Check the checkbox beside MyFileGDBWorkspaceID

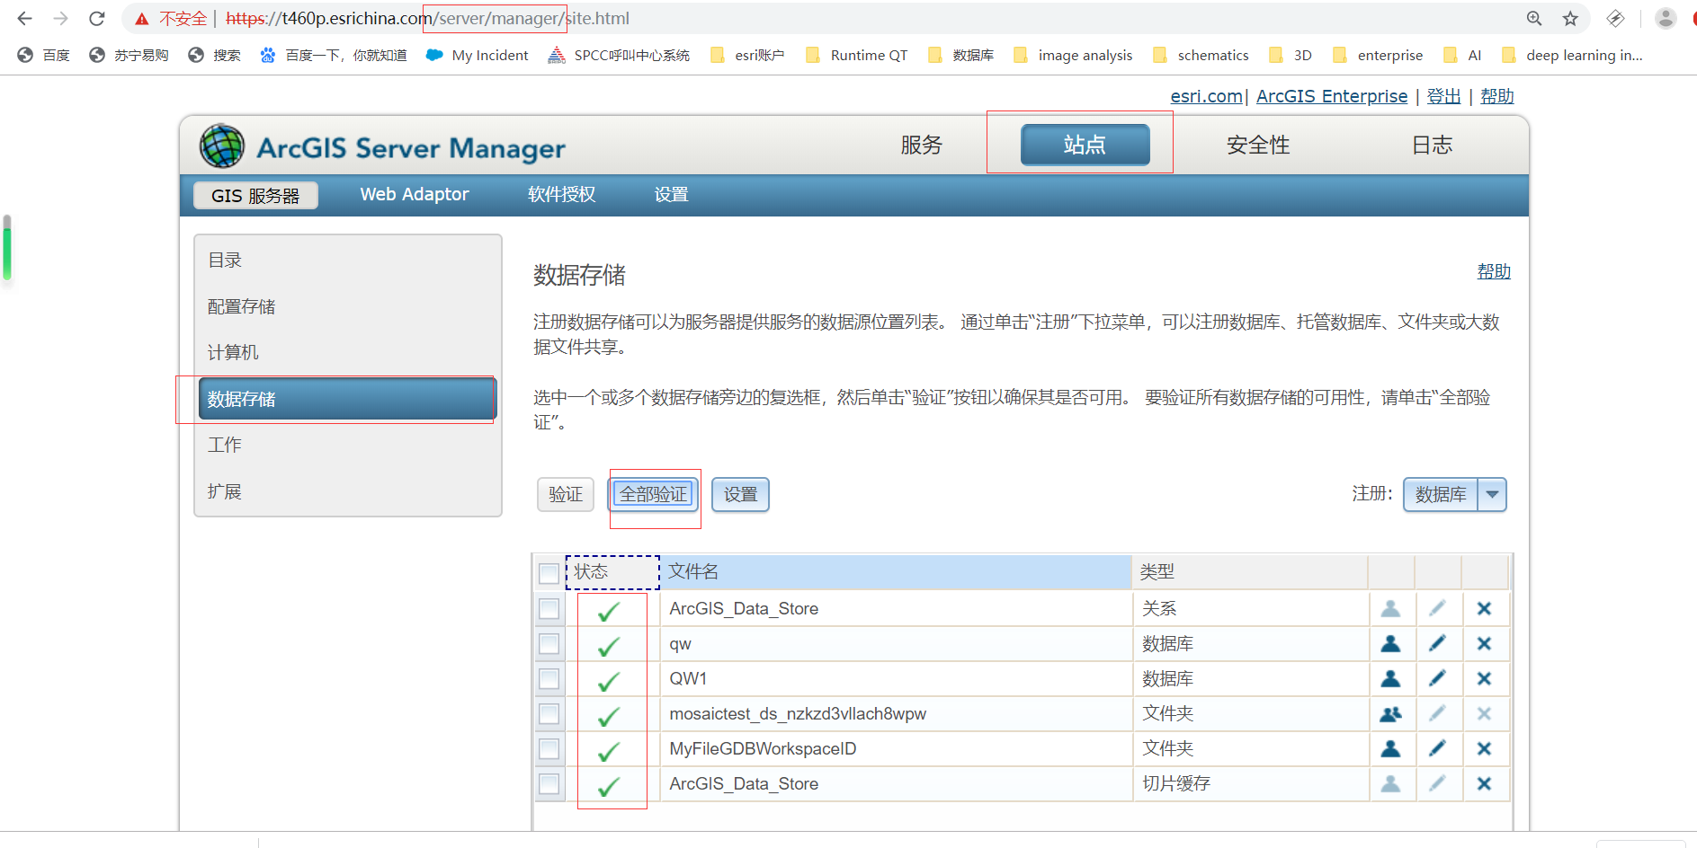point(548,748)
